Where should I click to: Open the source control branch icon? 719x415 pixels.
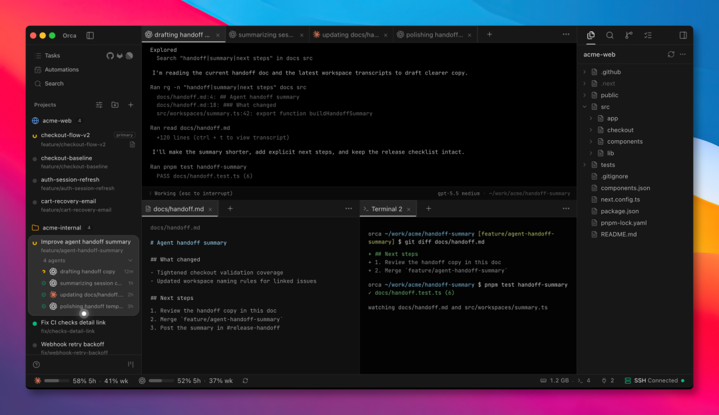point(628,35)
